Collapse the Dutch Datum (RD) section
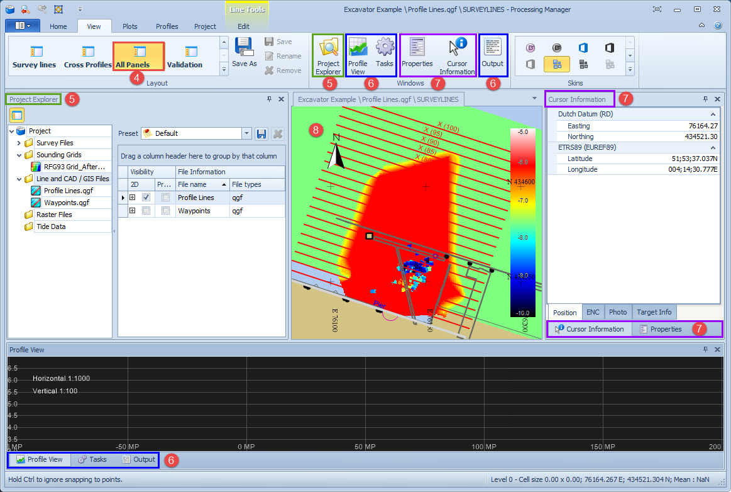This screenshot has width=731, height=492. click(713, 115)
